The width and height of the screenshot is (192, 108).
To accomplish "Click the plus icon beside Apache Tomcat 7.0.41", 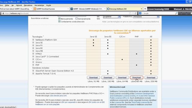I will pos(33,73).
